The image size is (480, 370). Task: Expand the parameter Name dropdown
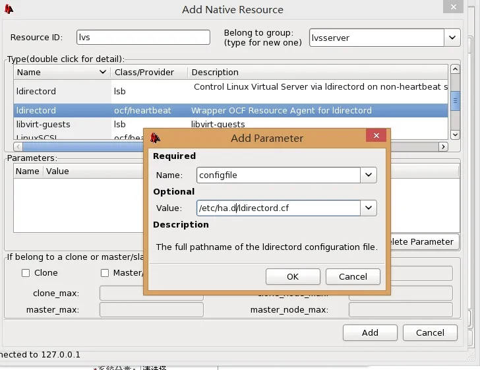tap(369, 175)
